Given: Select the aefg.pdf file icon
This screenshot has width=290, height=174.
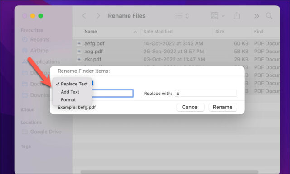Looking at the screenshot, I should 79,43.
